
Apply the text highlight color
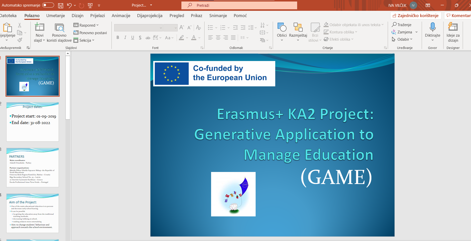pos(181,38)
